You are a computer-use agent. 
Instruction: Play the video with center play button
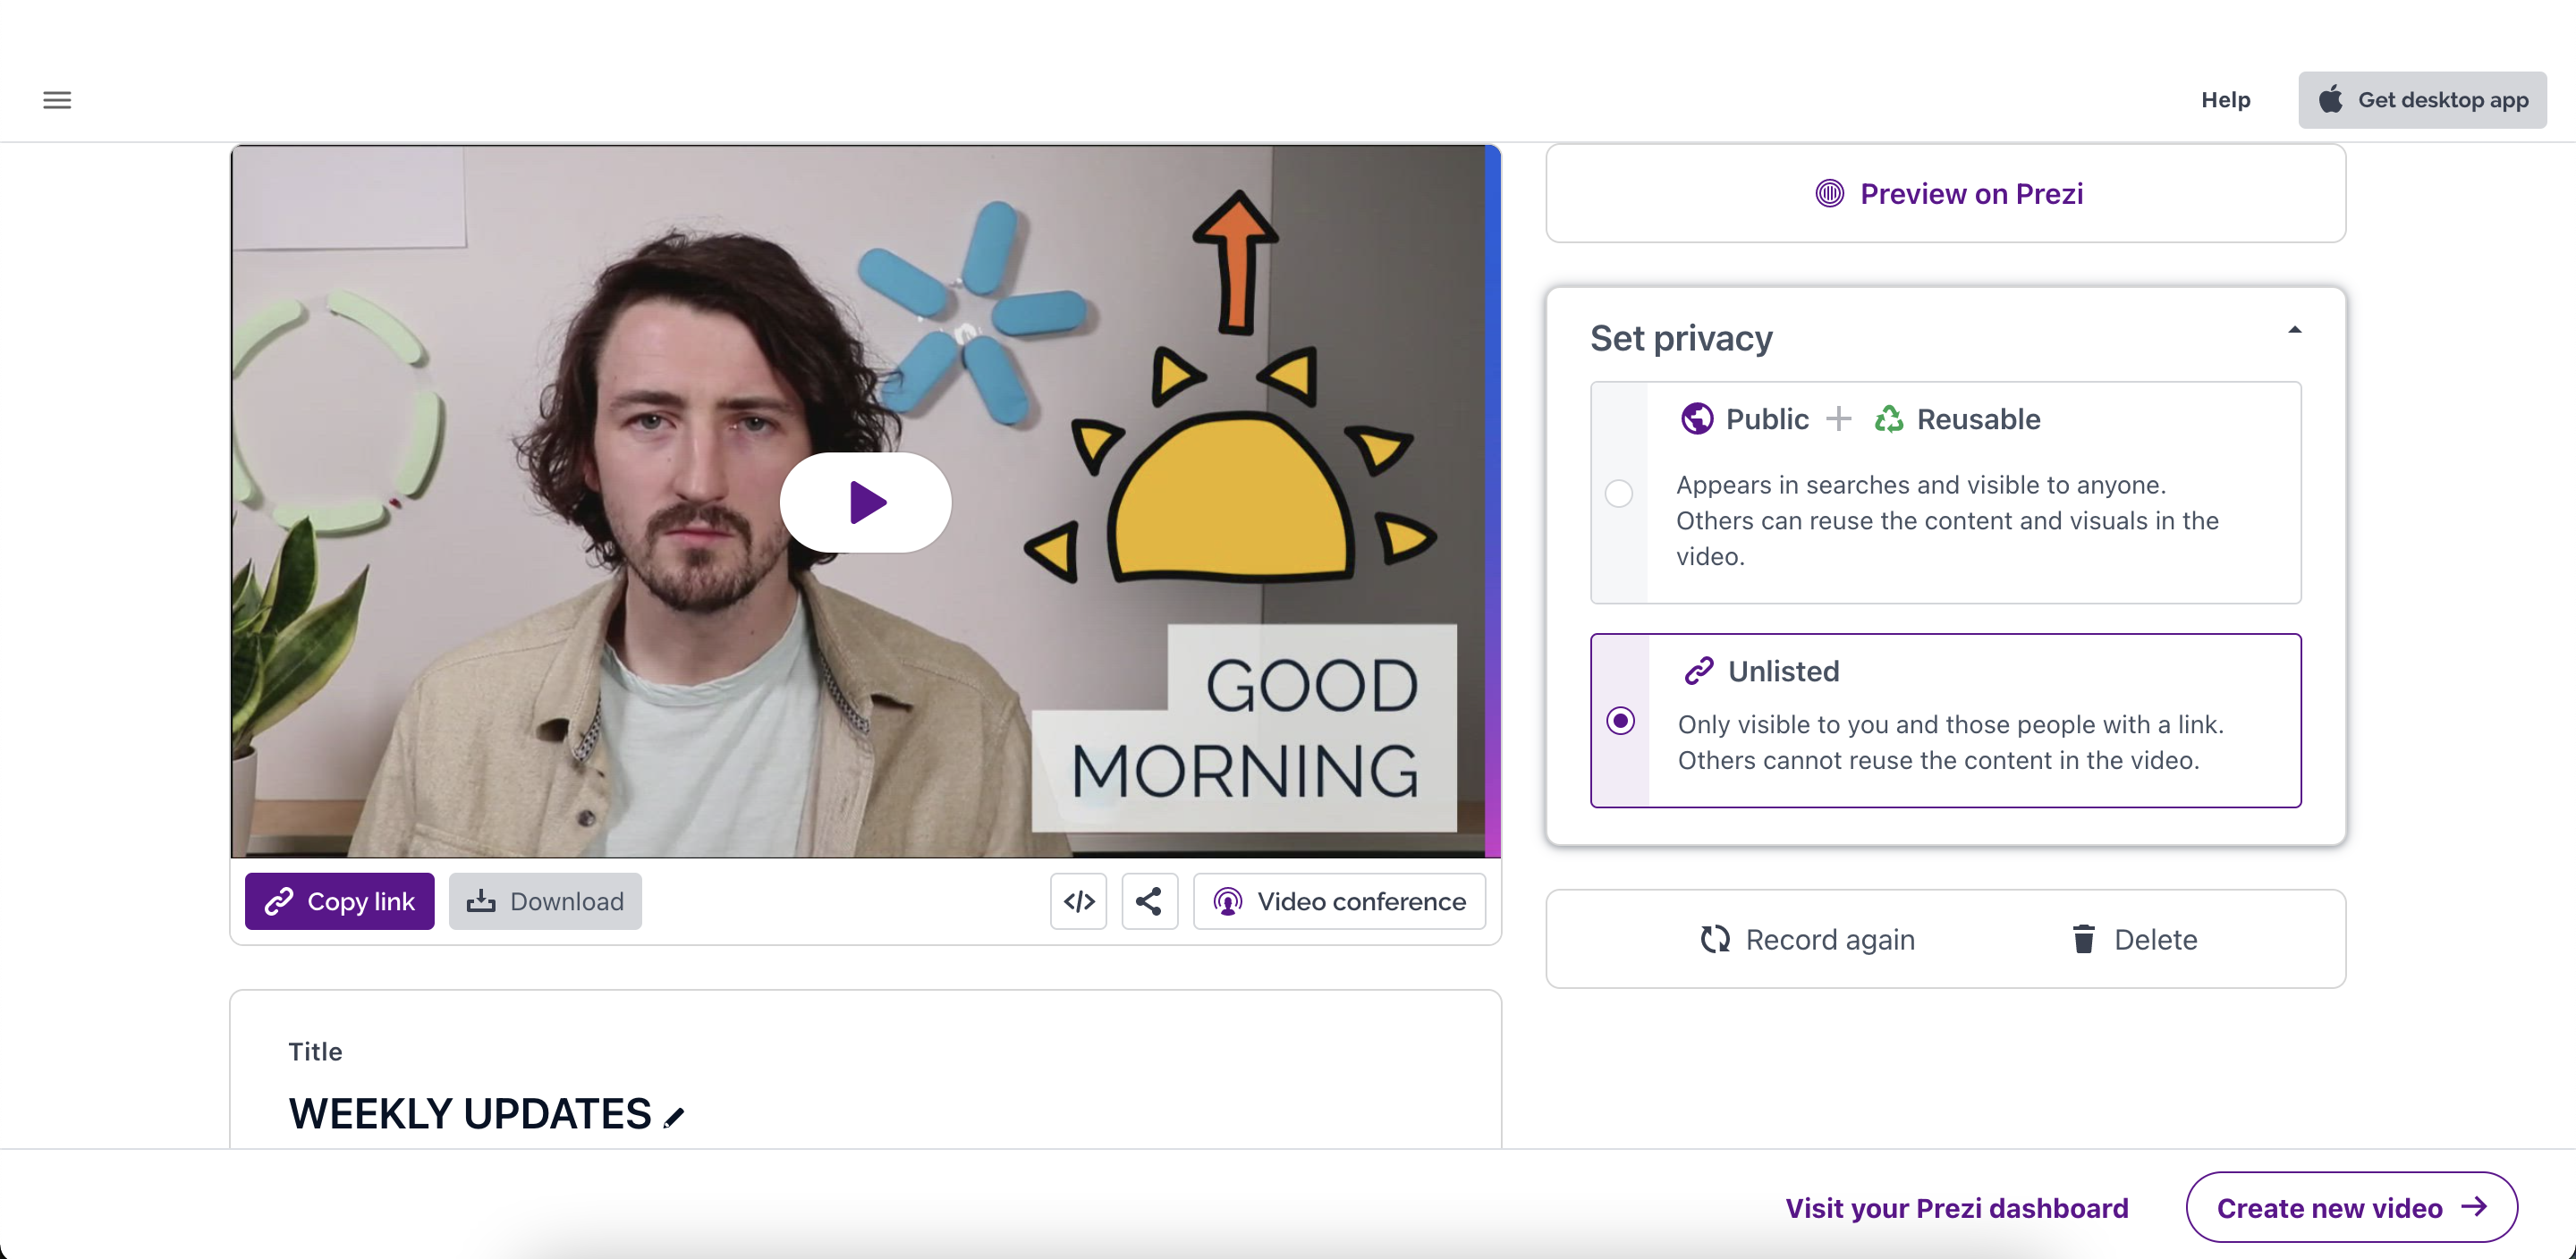pyautogui.click(x=865, y=502)
